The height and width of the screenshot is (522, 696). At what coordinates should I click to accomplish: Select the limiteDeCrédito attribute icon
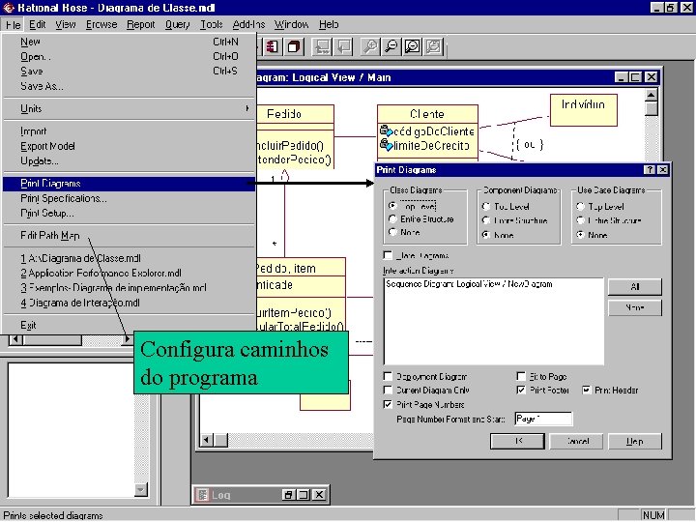point(386,145)
